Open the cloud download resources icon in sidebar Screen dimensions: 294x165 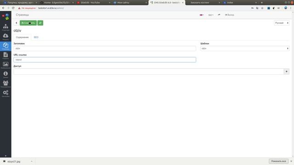pyautogui.click(x=6, y=37)
